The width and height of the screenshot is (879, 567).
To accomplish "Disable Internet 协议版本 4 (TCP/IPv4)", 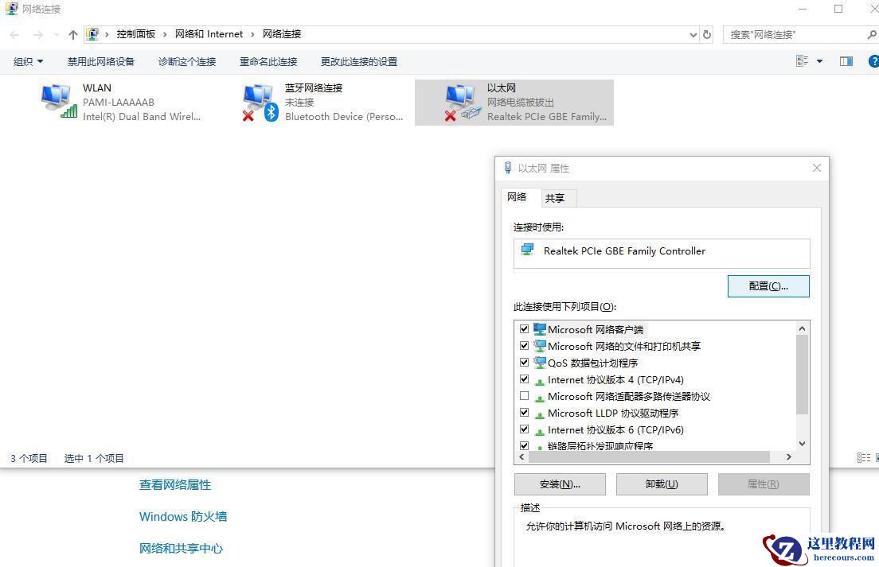I will click(525, 379).
